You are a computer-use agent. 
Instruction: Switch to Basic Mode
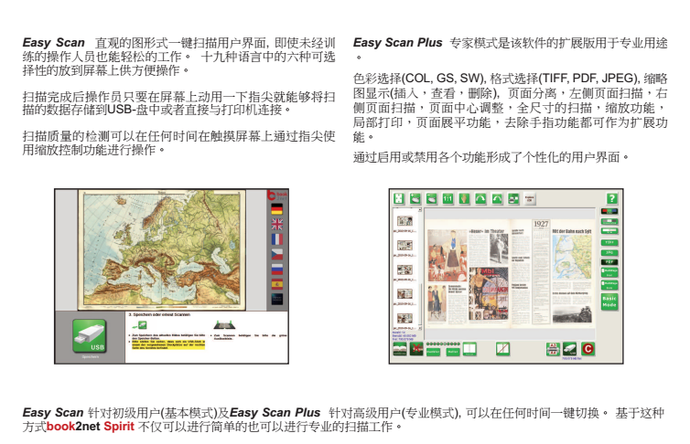click(x=609, y=302)
